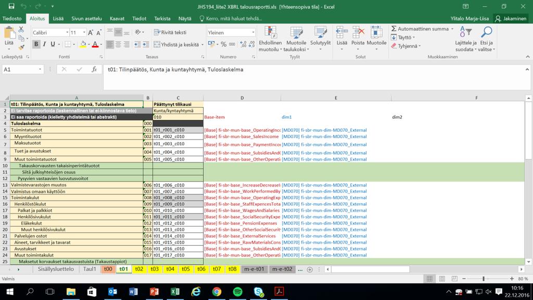
Task: Click the zoom in plus button
Action: pos(512,279)
